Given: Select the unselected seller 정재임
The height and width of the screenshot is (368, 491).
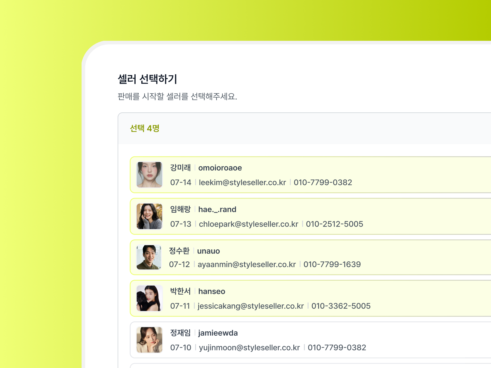Looking at the screenshot, I should [x=180, y=333].
